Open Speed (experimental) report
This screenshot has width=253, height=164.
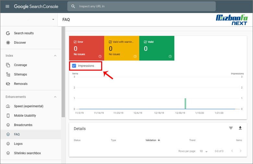[29, 106]
